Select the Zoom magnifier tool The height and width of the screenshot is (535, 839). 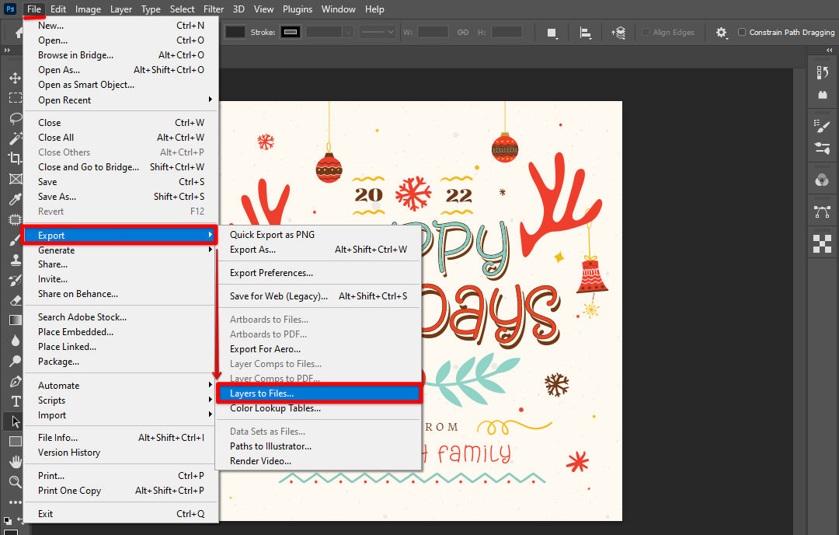15,482
